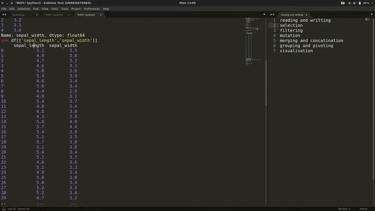Close the reading and writing tab
375x211 pixels.
(306, 15)
